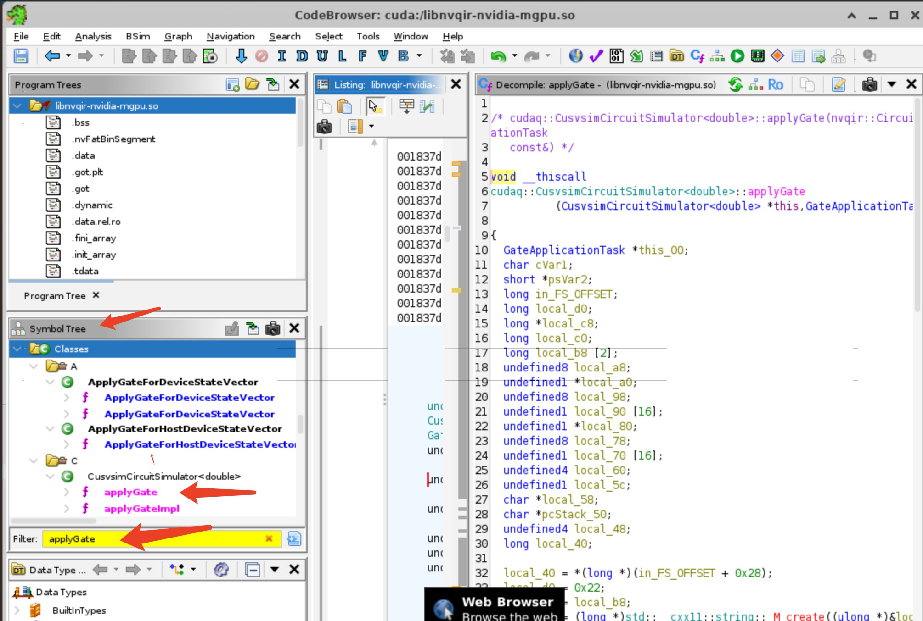Re-decompile via the green refresh icon
The image size is (923, 621).
[x=735, y=84]
